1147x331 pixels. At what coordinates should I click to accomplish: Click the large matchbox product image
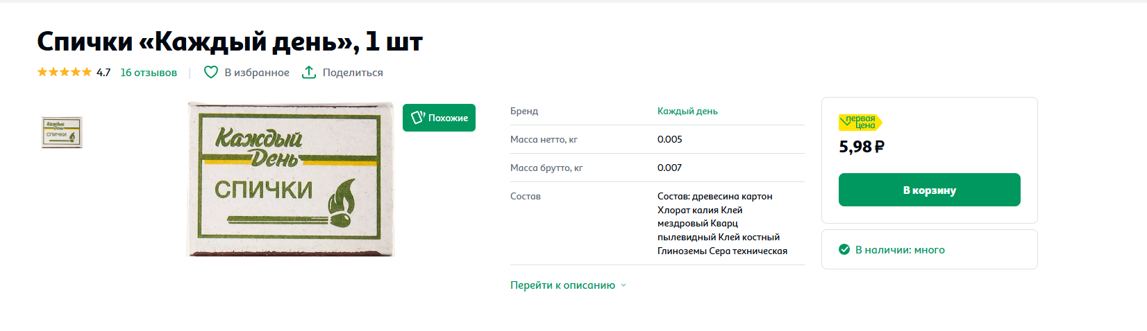point(290,179)
